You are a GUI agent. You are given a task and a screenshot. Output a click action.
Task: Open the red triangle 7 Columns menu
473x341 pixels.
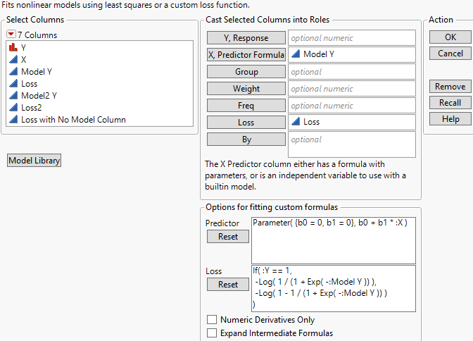[x=11, y=35]
